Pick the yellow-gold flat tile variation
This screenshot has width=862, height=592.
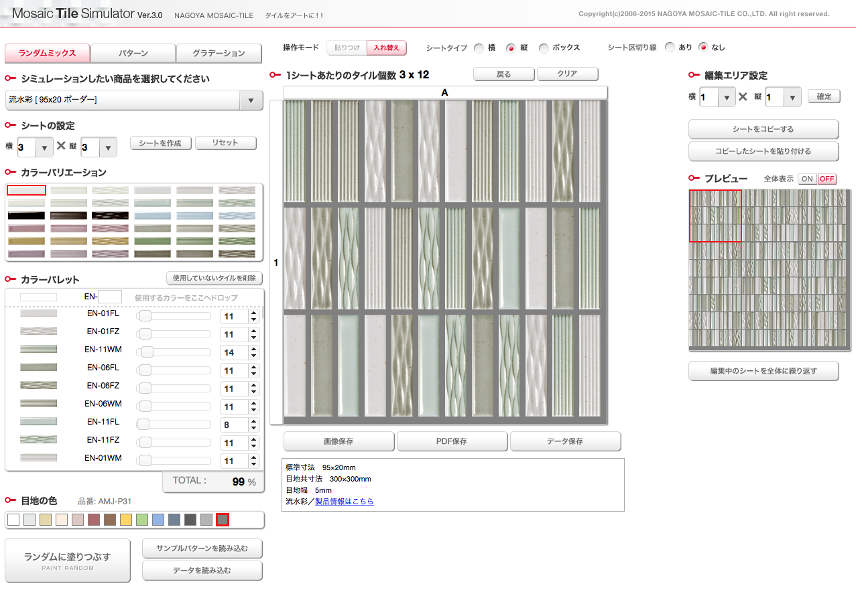pos(26,241)
